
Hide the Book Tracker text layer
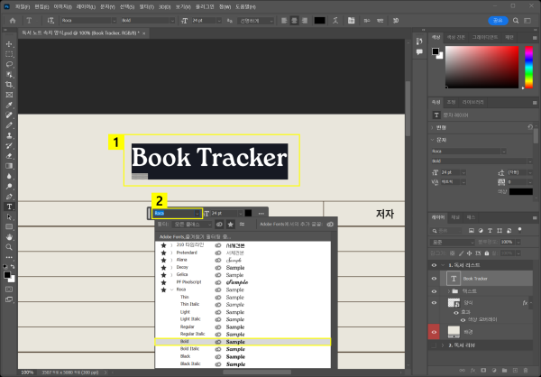click(435, 280)
